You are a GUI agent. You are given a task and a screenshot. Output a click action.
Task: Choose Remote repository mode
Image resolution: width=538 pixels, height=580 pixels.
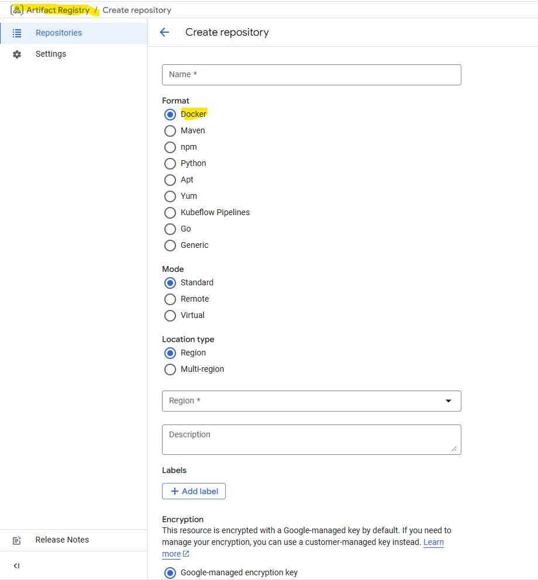click(170, 299)
